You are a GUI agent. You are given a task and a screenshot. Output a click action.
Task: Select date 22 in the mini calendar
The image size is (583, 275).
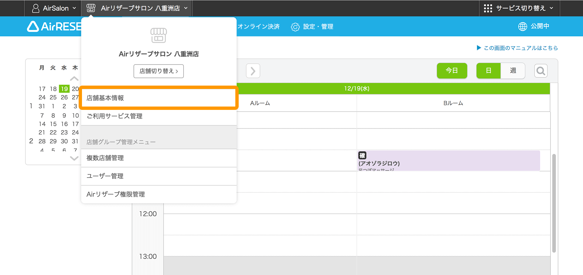click(x=53, y=132)
